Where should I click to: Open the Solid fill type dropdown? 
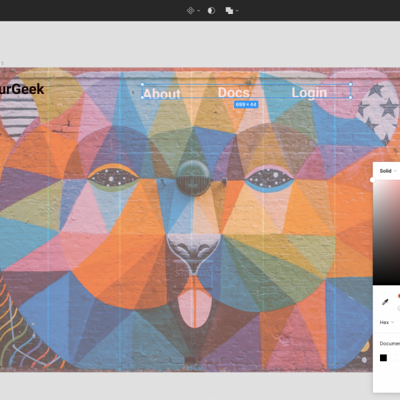tap(388, 171)
